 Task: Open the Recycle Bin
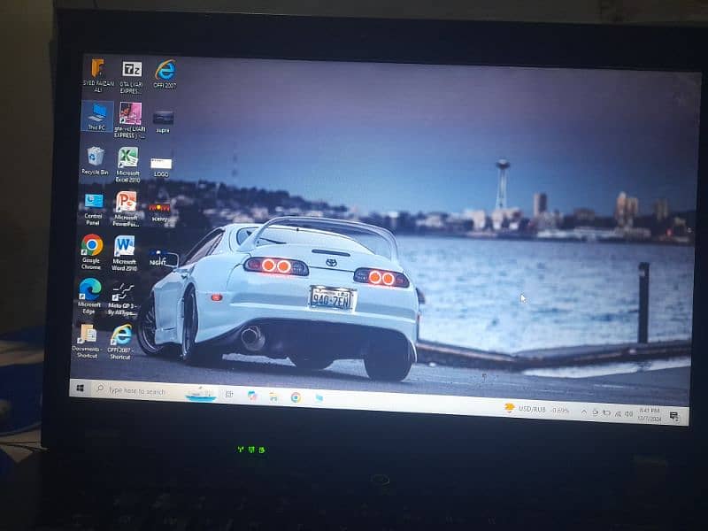pos(95,158)
